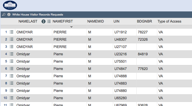This screenshot has height=106, width=192.
Task: Open row 7 details list icon
Action: point(11,76)
